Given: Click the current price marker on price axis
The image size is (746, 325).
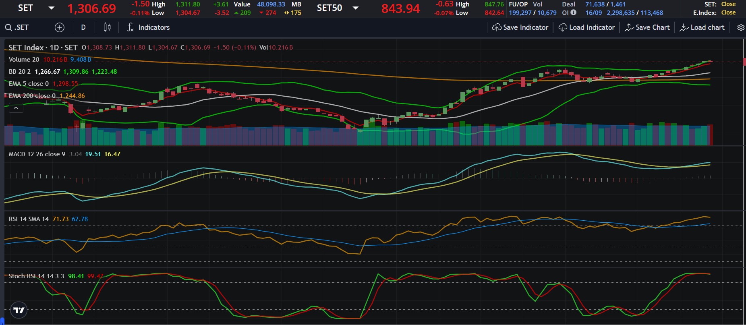Looking at the screenshot, I should pos(744,62).
